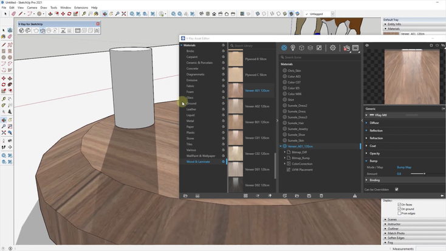
Task: Import asset file with folder icon
Action: click(x=297, y=196)
